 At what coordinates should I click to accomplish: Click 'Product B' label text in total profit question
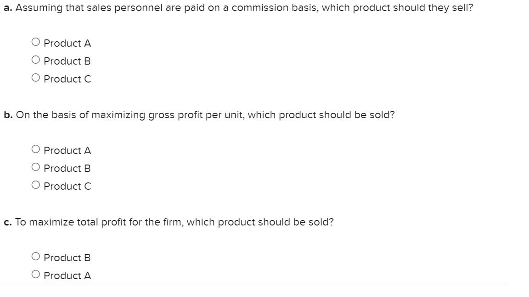(68, 258)
